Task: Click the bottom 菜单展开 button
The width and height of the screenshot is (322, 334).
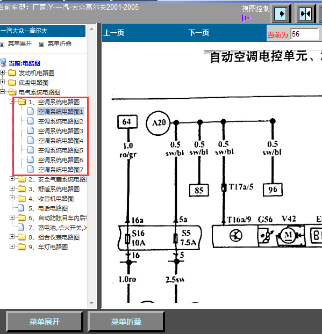Action: click(45, 322)
